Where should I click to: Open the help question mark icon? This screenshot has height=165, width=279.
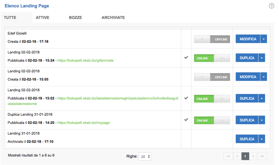tap(271, 6)
